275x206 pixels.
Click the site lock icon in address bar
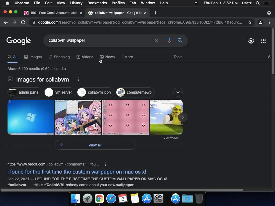click(x=34, y=22)
